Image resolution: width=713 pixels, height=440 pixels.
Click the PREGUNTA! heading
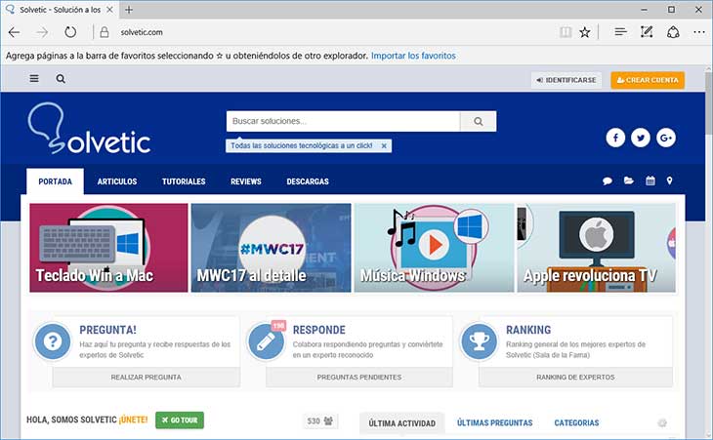pyautogui.click(x=107, y=330)
